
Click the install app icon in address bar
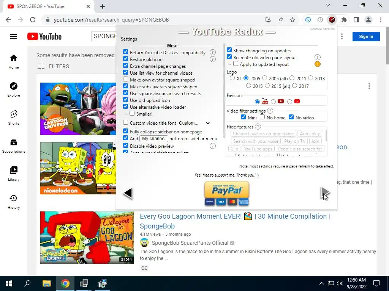[x=268, y=20]
